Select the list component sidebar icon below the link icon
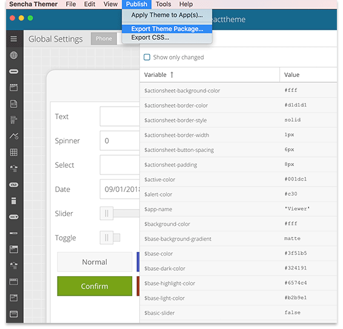This screenshot has width=343, height=329. tap(13, 201)
